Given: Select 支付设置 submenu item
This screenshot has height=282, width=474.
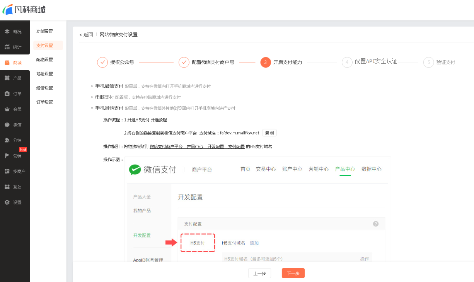Looking at the screenshot, I should [x=48, y=46].
